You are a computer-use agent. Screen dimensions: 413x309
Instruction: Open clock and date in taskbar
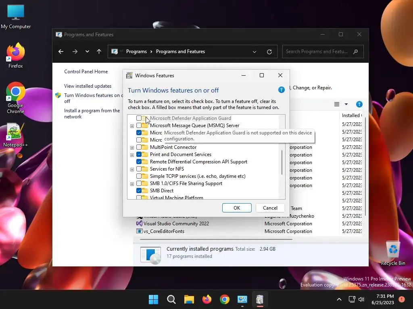[x=383, y=299]
